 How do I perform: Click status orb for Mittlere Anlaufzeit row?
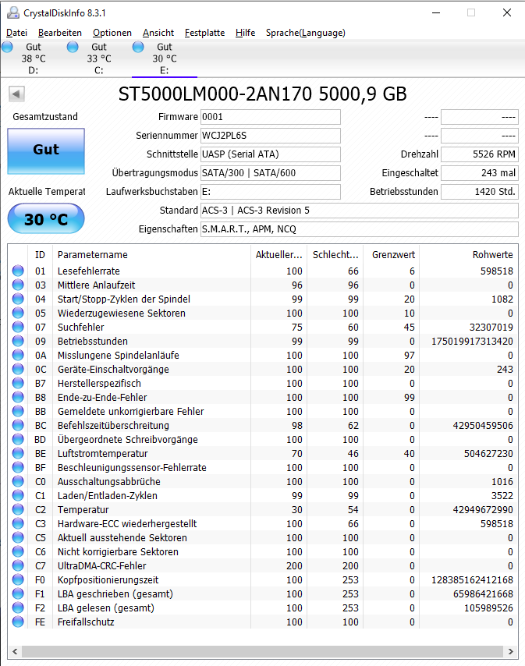(x=18, y=285)
